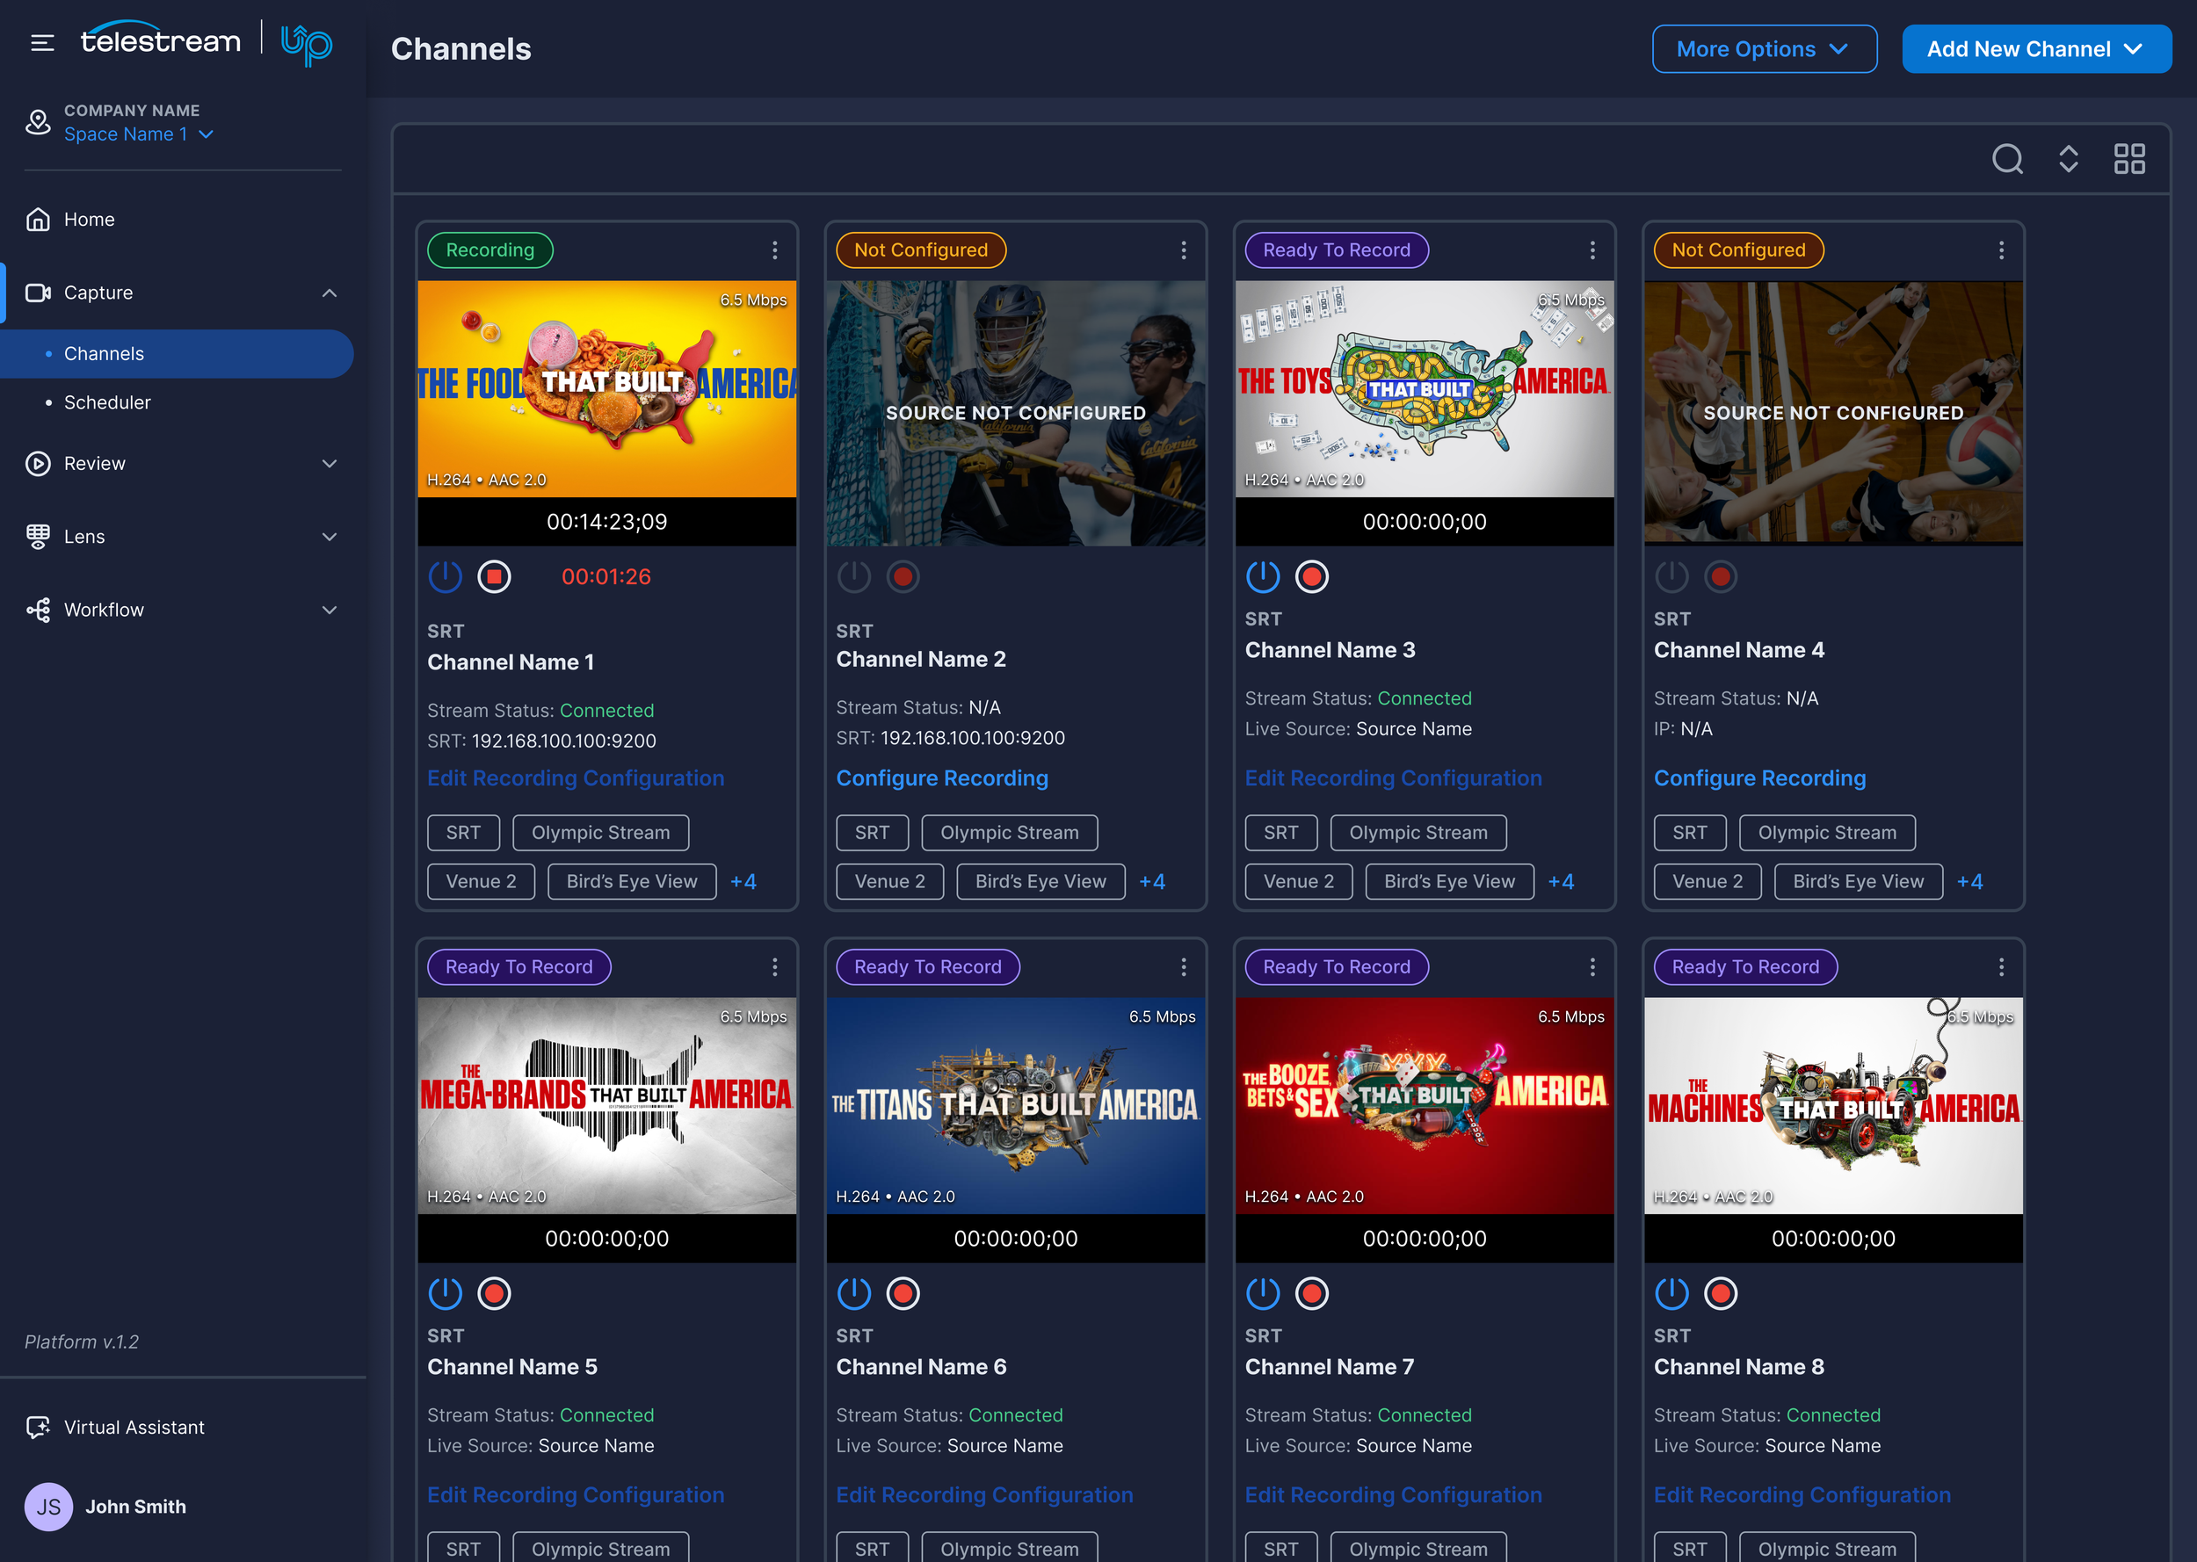Image resolution: width=2197 pixels, height=1562 pixels.
Task: Click Edit Recording Configuration for Channel Name 3
Action: click(1393, 778)
